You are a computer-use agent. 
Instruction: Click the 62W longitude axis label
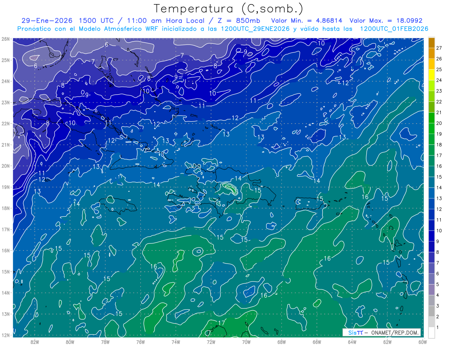387,342
